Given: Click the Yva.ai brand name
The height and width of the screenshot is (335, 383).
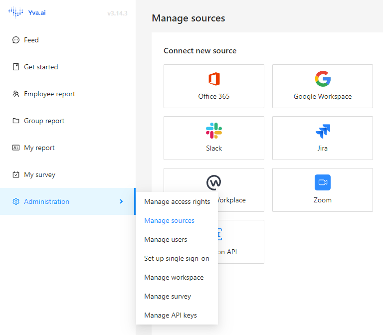Looking at the screenshot, I should coord(37,12).
